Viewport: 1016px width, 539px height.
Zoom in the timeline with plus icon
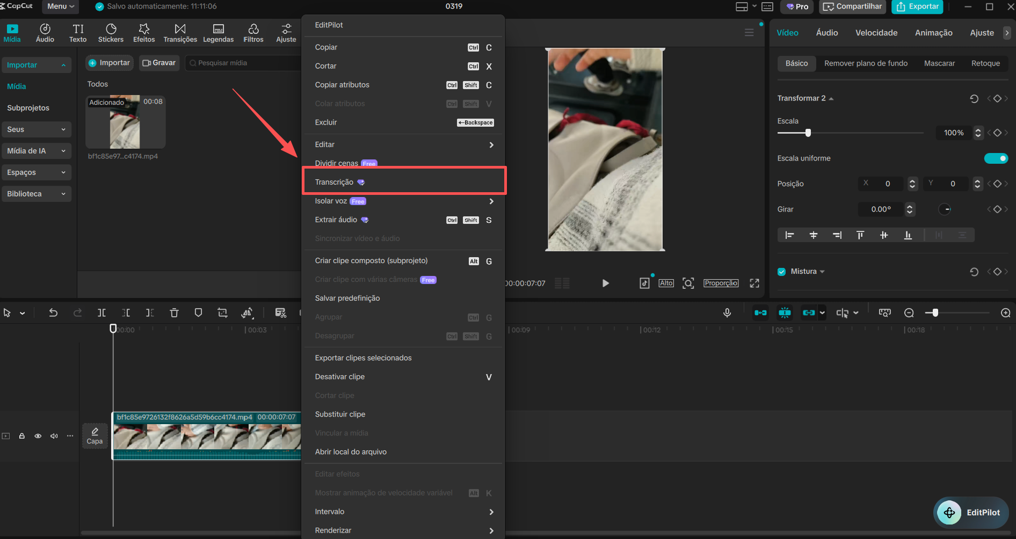click(x=1006, y=312)
